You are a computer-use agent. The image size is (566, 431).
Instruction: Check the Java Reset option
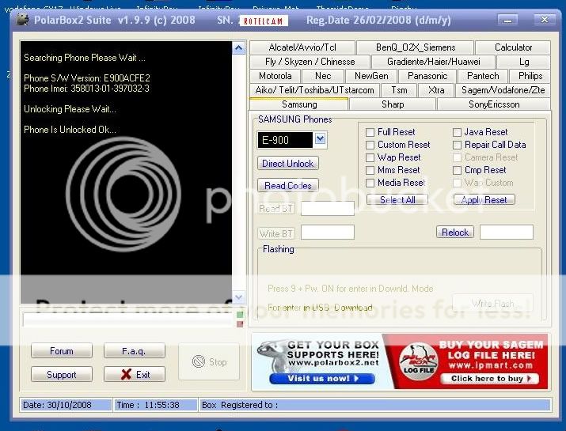coord(457,132)
